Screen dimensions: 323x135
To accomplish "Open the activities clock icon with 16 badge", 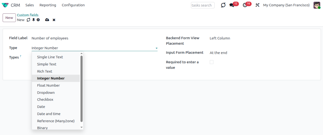I will click(x=245, y=5).
